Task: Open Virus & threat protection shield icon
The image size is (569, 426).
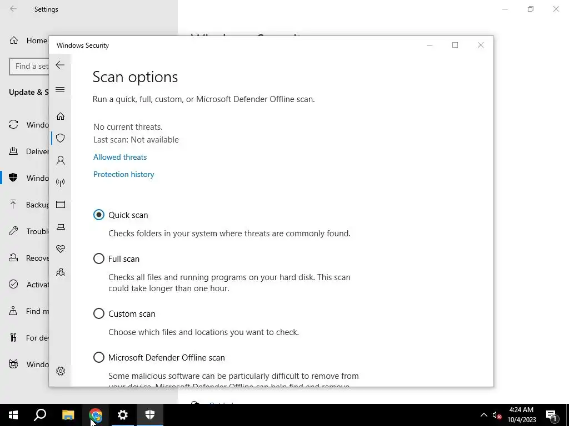Action: pyautogui.click(x=61, y=138)
